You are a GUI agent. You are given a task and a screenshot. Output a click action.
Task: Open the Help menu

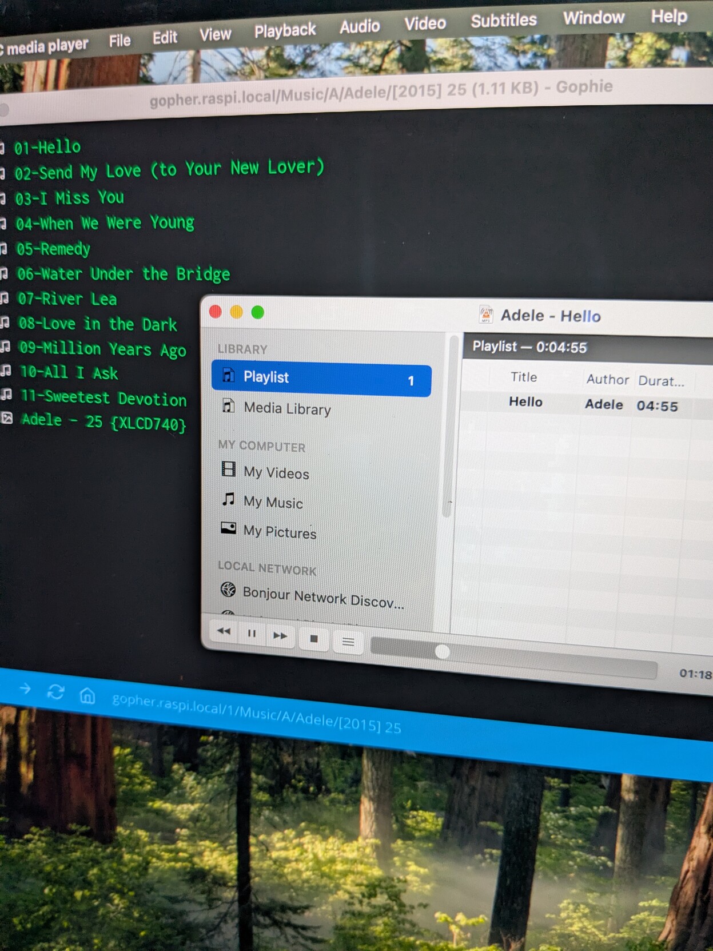coord(669,16)
